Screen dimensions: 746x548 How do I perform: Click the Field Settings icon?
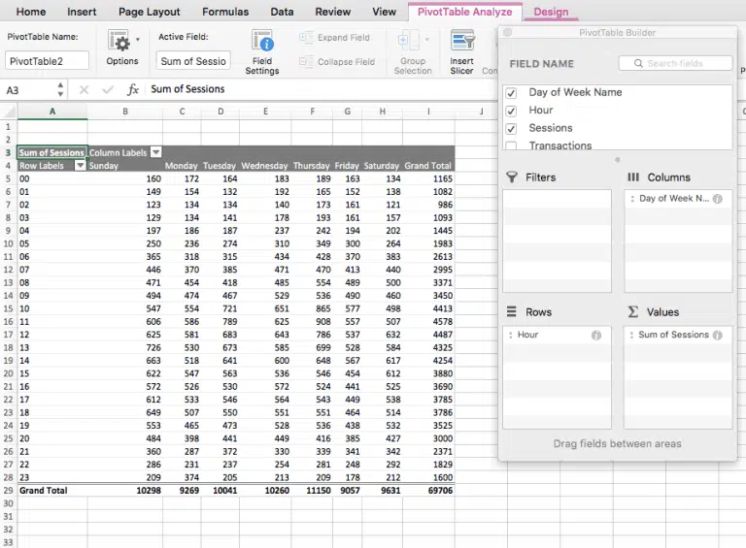coord(261,42)
